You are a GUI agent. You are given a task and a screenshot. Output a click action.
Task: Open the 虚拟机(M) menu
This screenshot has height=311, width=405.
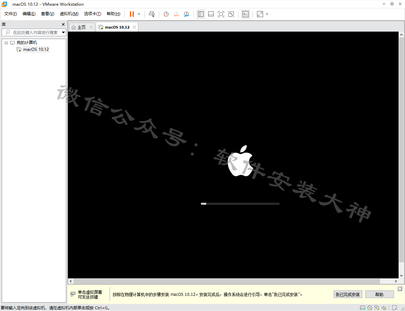[69, 14]
